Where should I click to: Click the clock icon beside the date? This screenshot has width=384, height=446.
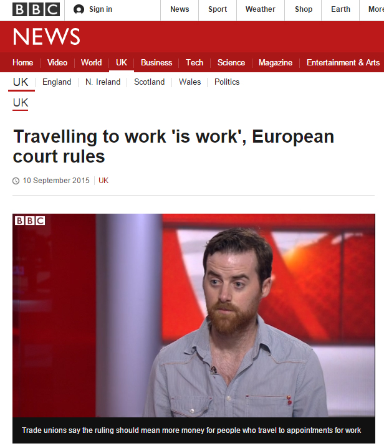(x=16, y=181)
